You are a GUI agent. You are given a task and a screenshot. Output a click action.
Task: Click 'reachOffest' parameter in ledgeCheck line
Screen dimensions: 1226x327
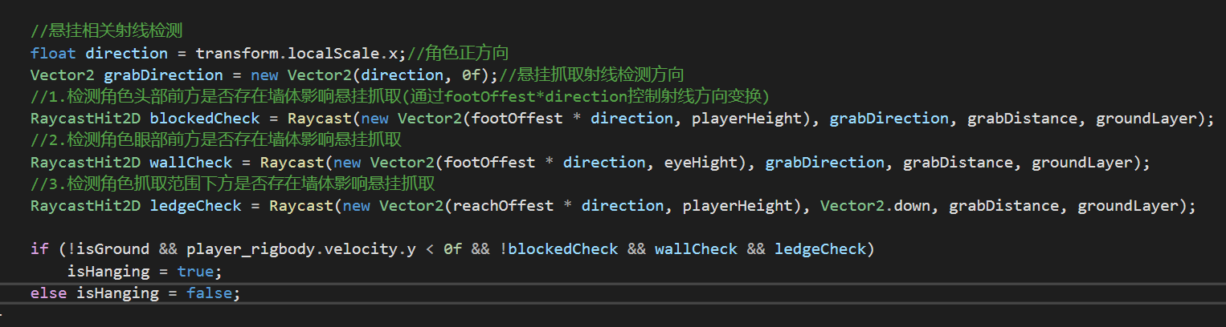[x=503, y=206]
